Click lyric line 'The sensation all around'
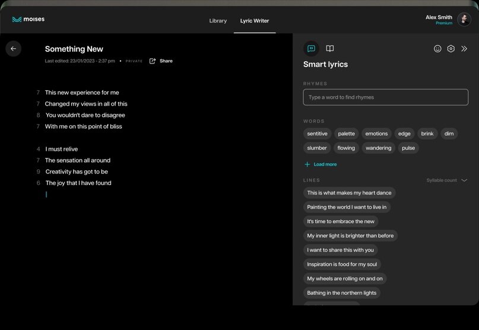Image resolution: width=479 pixels, height=330 pixels. [x=78, y=160]
